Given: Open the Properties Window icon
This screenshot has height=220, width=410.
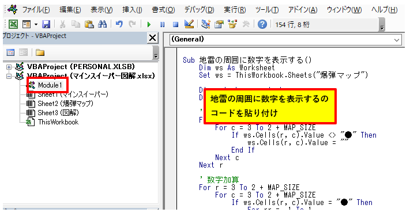Looking at the screenshot, I should coord(219,24).
